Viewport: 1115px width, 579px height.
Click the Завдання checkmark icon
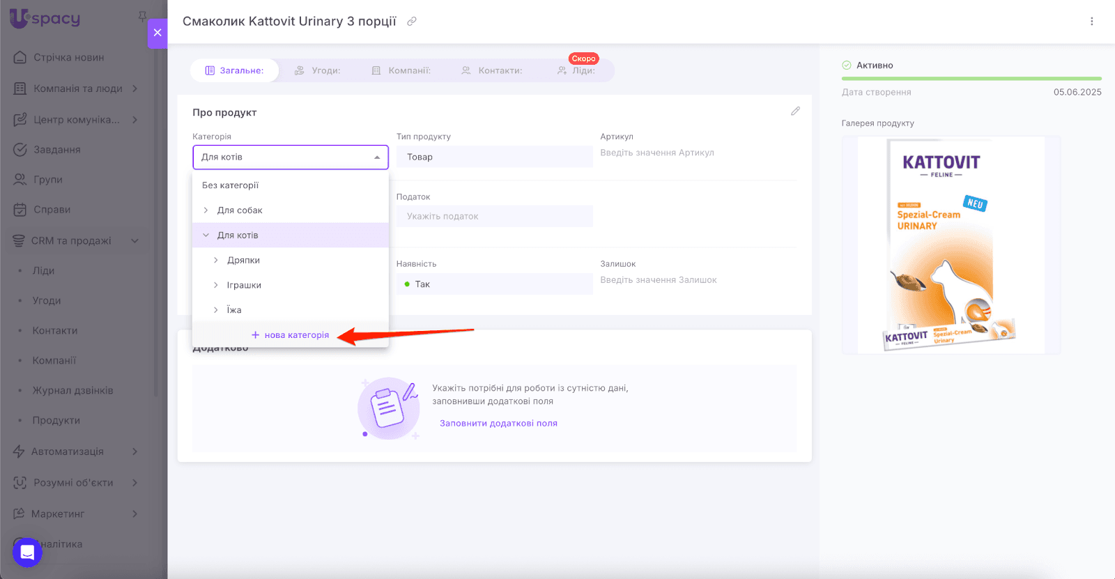[x=20, y=150]
